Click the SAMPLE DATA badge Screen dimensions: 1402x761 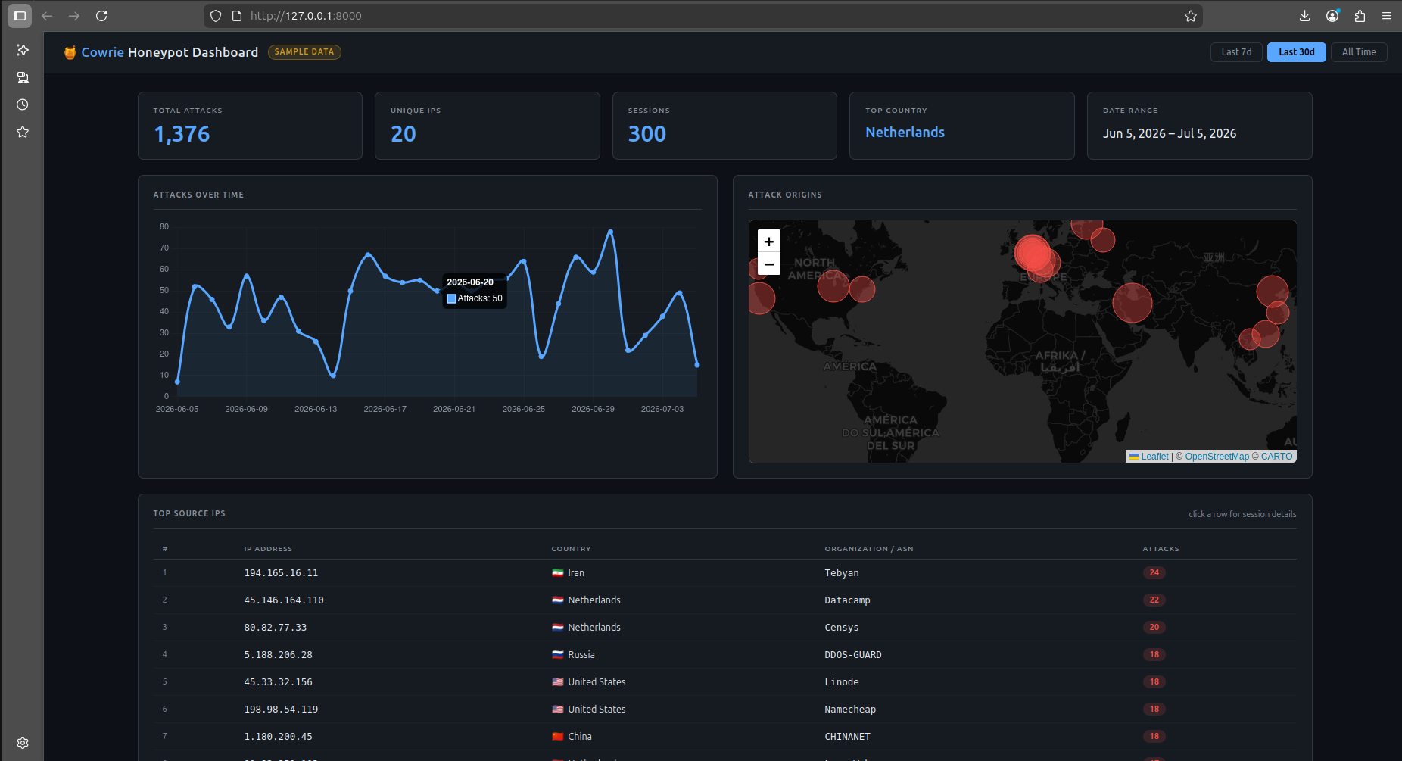click(x=304, y=52)
